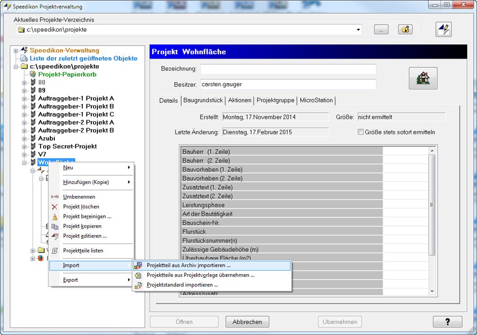Click the Bezeichnung input field

[288, 69]
